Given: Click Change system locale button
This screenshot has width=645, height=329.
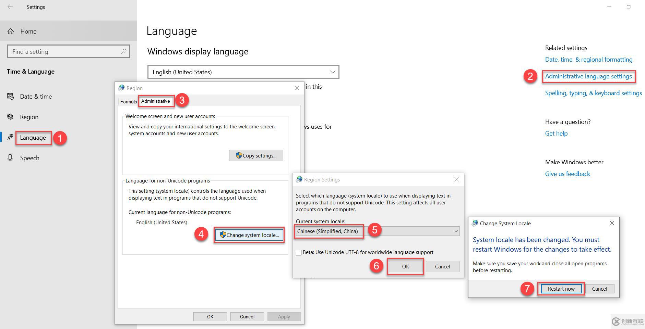Looking at the screenshot, I should click(x=249, y=235).
